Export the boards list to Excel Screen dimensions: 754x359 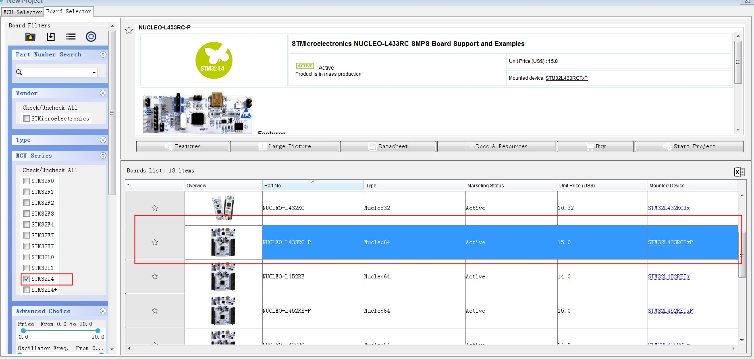point(739,172)
